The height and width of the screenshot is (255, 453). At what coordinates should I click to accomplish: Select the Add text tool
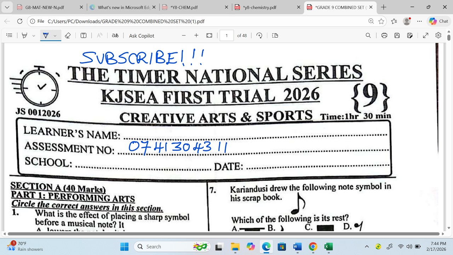coord(84,35)
